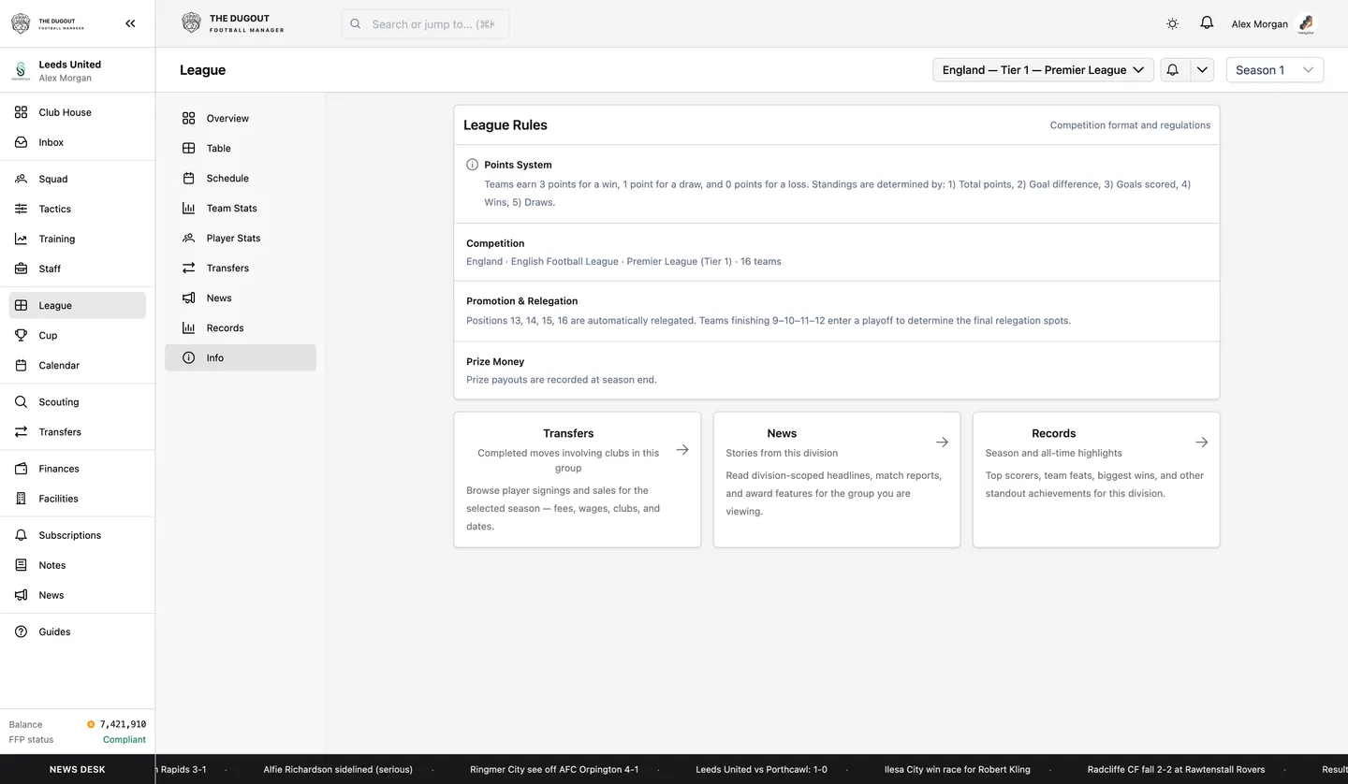Viewport: 1348px width, 784px height.
Task: Open notifications bell in the top bar
Action: pos(1207,23)
